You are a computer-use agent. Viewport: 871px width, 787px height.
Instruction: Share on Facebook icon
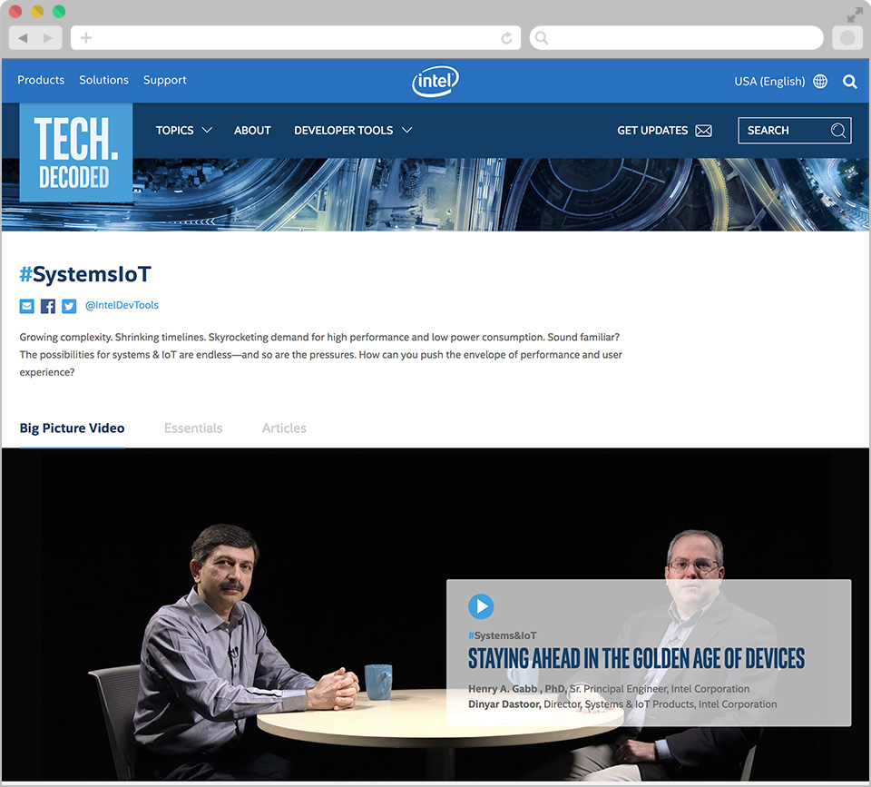click(48, 306)
